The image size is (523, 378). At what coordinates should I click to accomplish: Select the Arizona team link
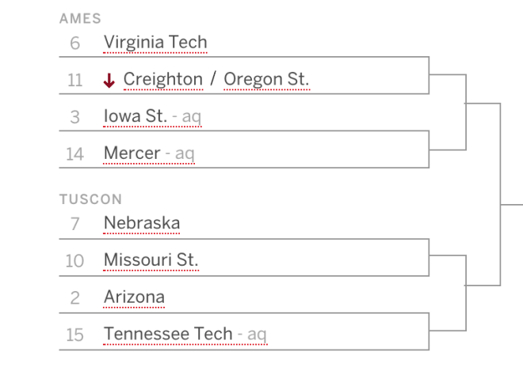[134, 297]
